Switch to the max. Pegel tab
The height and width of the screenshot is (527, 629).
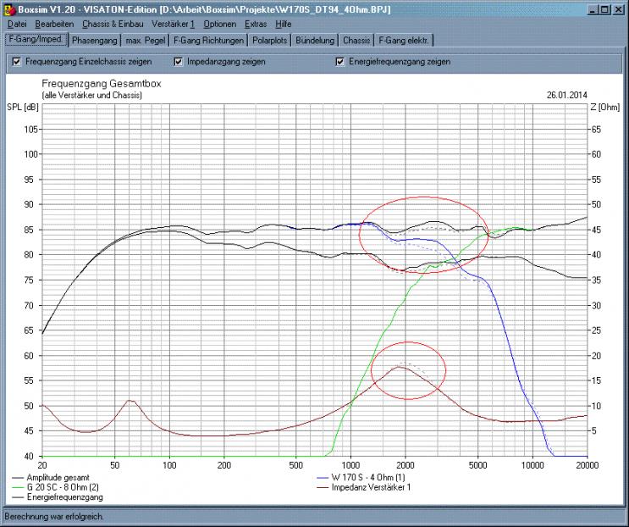point(146,41)
